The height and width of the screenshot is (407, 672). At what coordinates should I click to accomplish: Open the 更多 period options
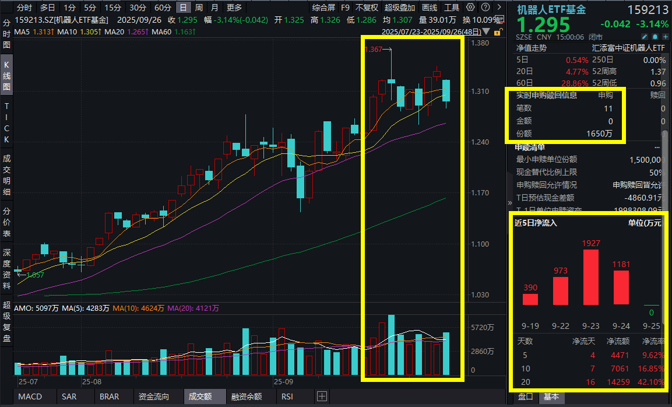[x=234, y=8]
